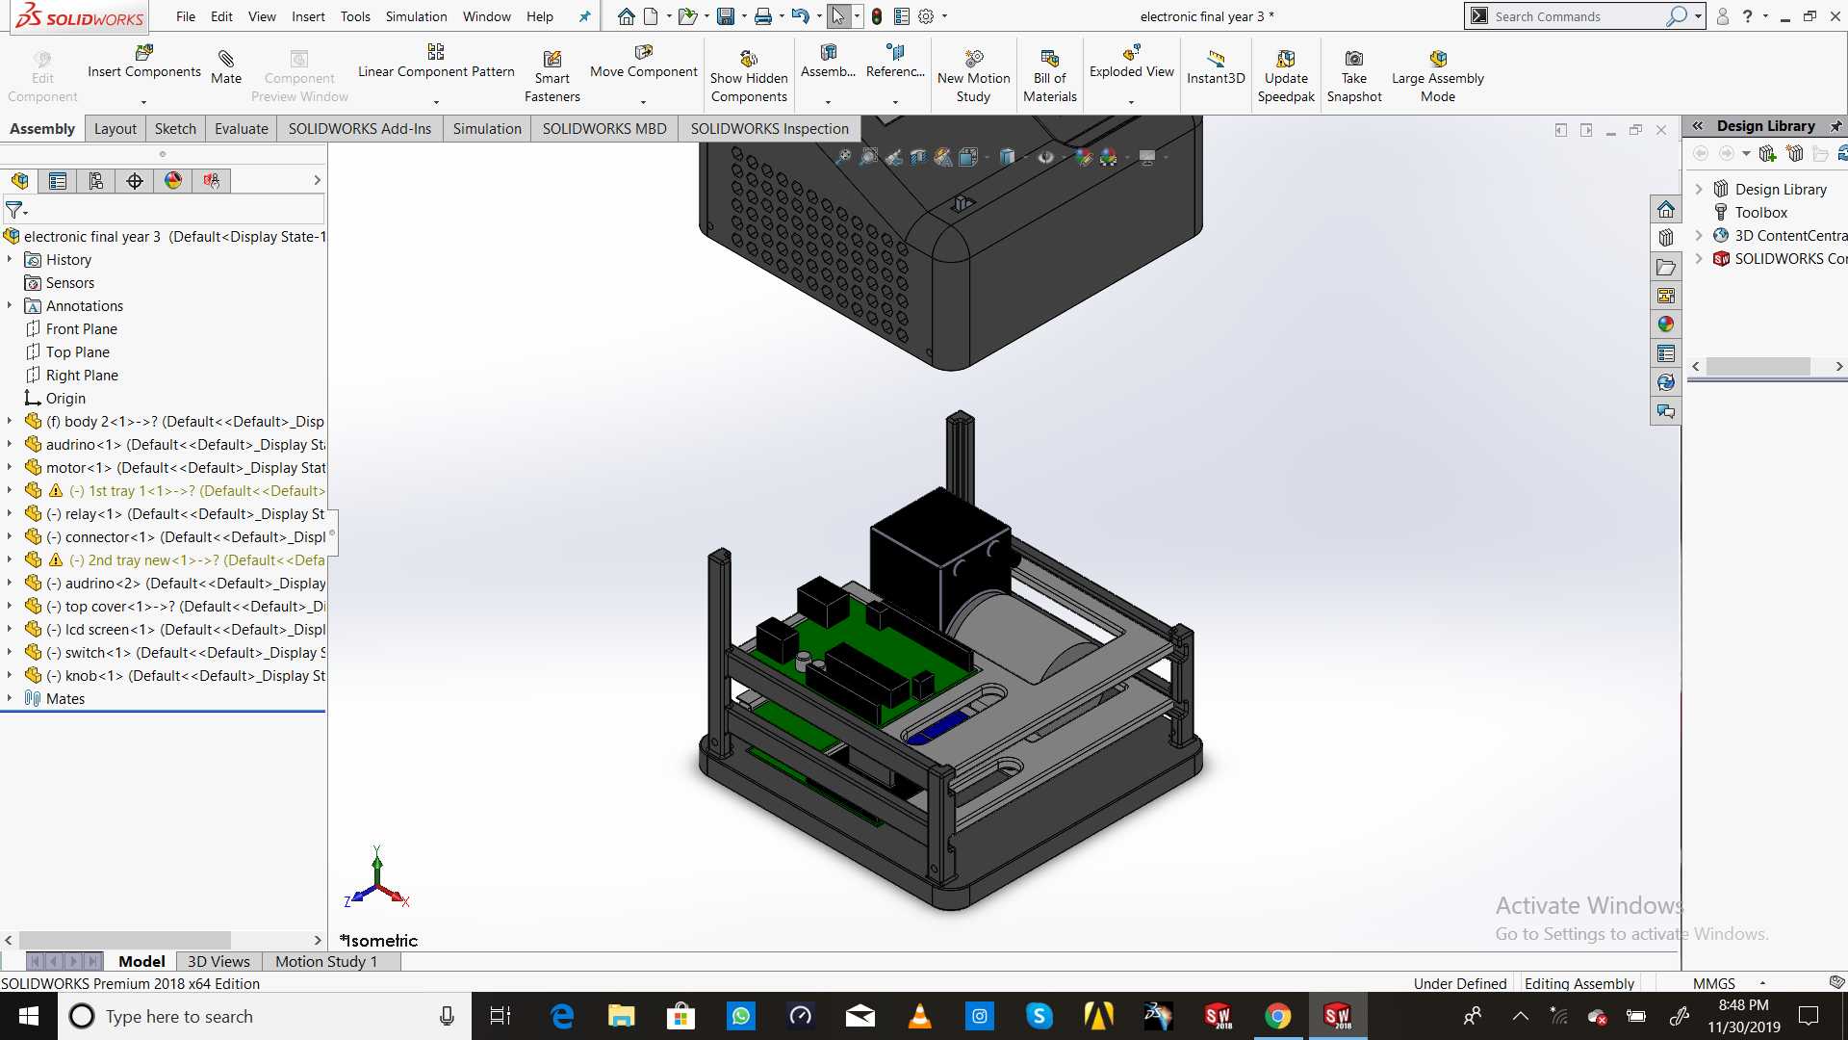Open the SOLIDWORKS Add-Ins tab

[x=360, y=128]
